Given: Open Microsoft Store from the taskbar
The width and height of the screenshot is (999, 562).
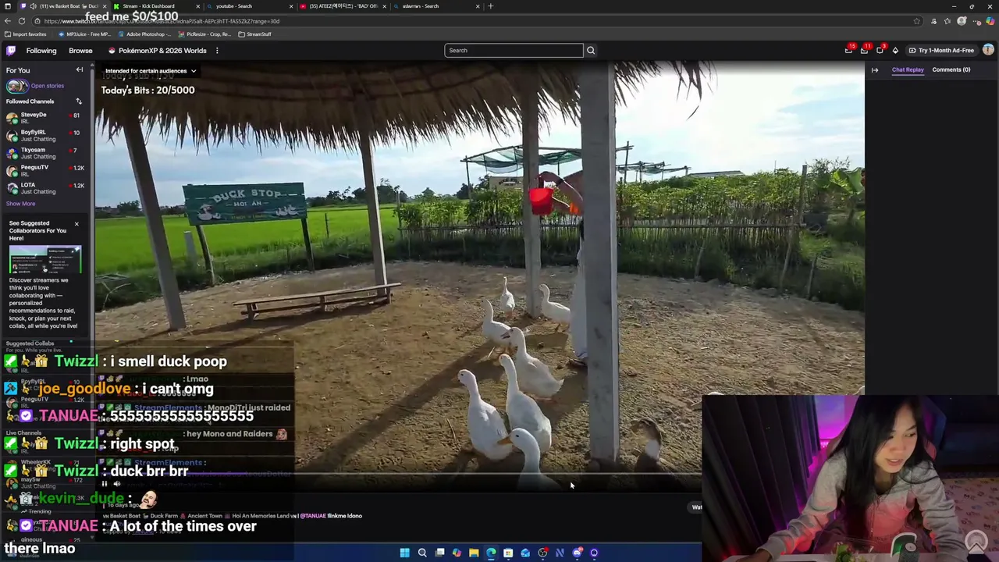Looking at the screenshot, I should click(508, 553).
